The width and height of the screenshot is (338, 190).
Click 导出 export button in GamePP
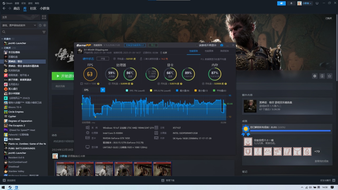153,45
